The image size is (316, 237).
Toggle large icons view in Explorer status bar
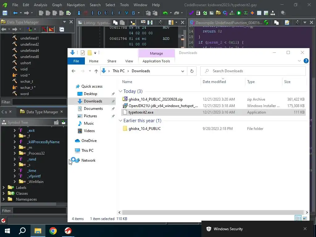tap(305, 218)
